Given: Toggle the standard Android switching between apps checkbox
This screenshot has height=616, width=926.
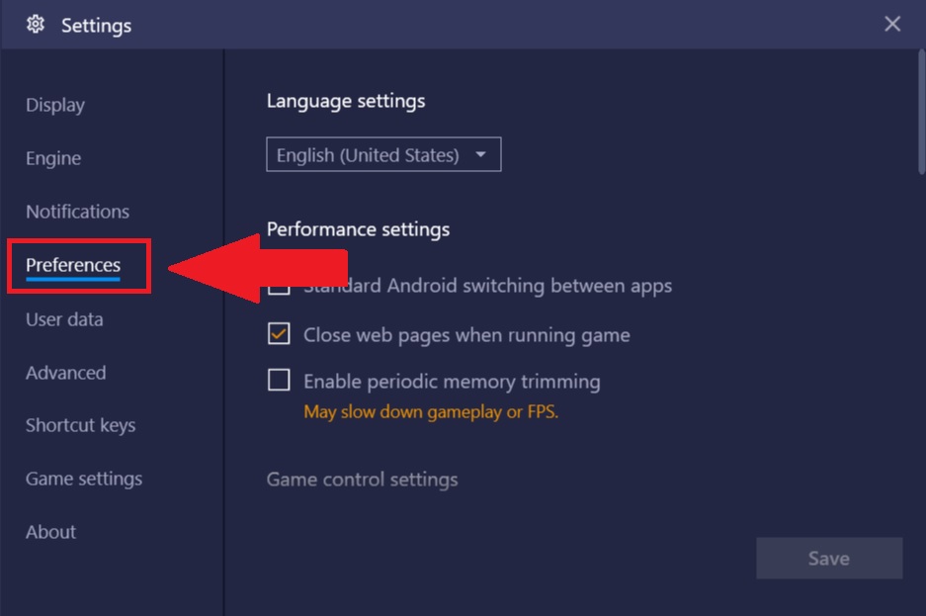Looking at the screenshot, I should coord(279,287).
